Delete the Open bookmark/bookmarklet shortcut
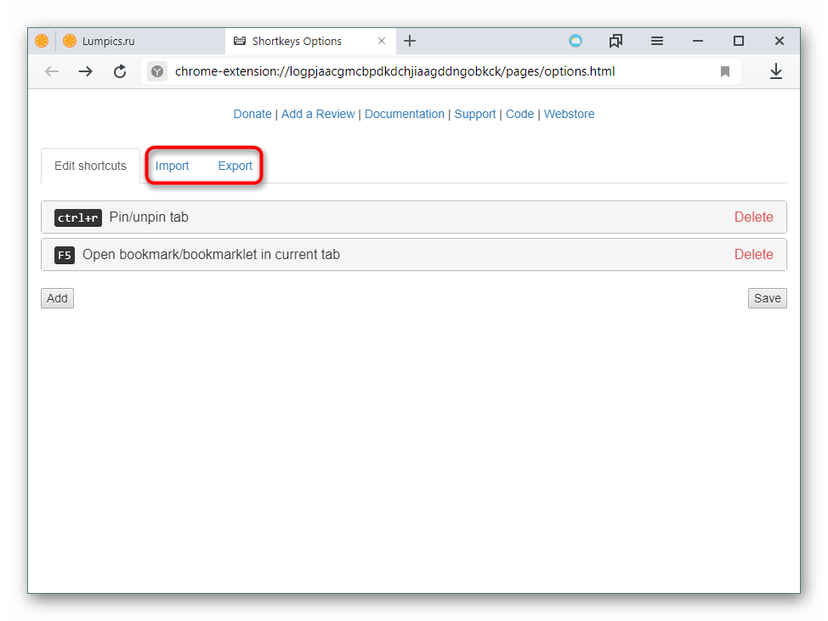828x621 pixels. click(753, 254)
